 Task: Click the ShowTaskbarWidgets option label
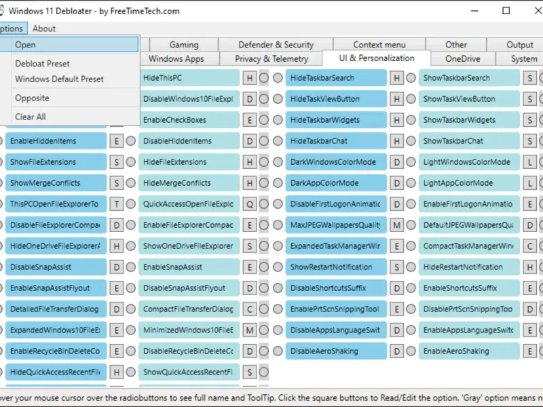(x=469, y=120)
